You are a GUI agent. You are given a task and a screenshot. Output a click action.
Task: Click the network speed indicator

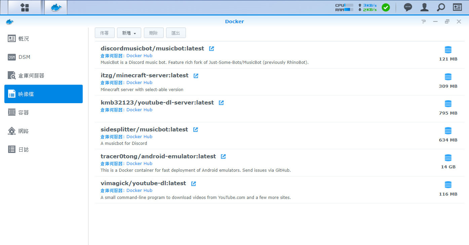tap(367, 7)
